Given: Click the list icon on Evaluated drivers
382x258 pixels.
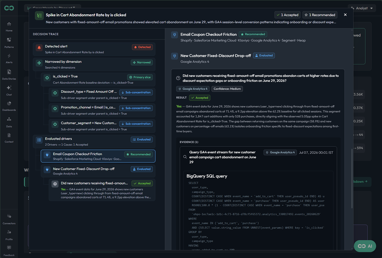Looking at the screenshot, I should (x=39, y=140).
